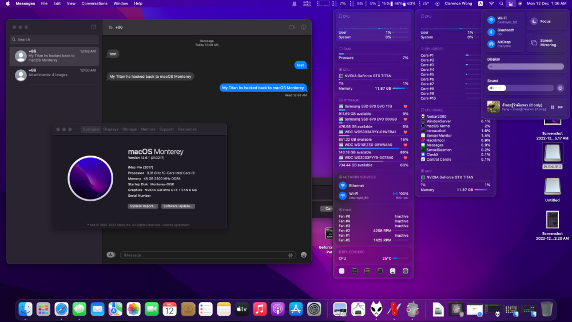Open Apple TV from the Dock
572x322 pixels.
[x=241, y=309]
